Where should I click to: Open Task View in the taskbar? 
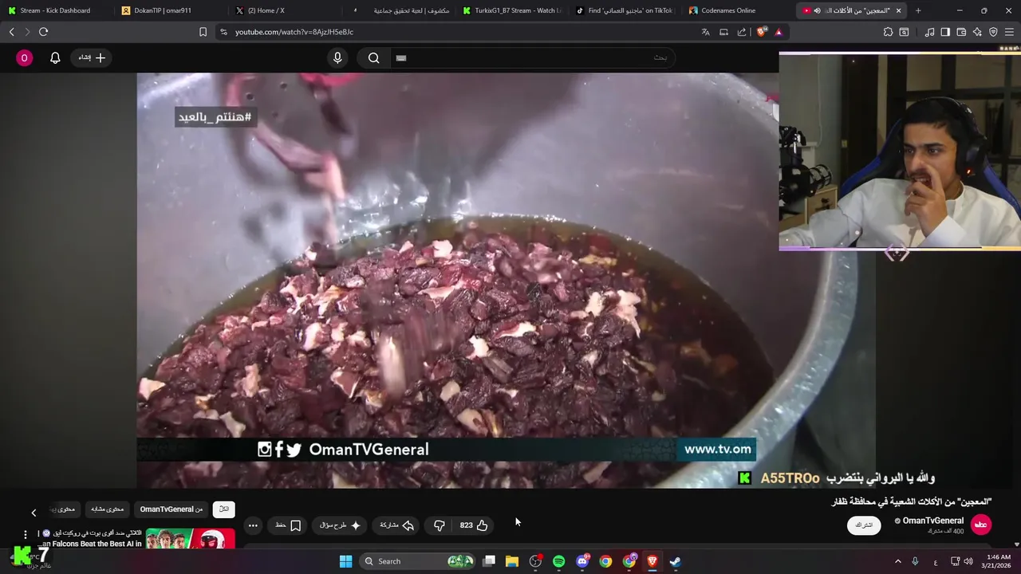pos(489,561)
